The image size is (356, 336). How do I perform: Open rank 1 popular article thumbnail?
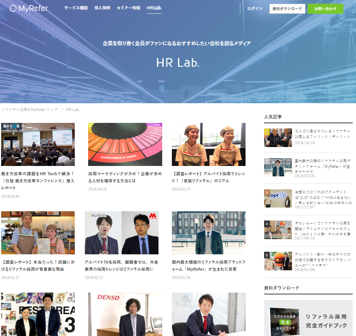click(x=278, y=138)
